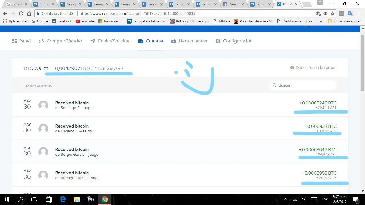Open the Herramientas section

tap(189, 41)
